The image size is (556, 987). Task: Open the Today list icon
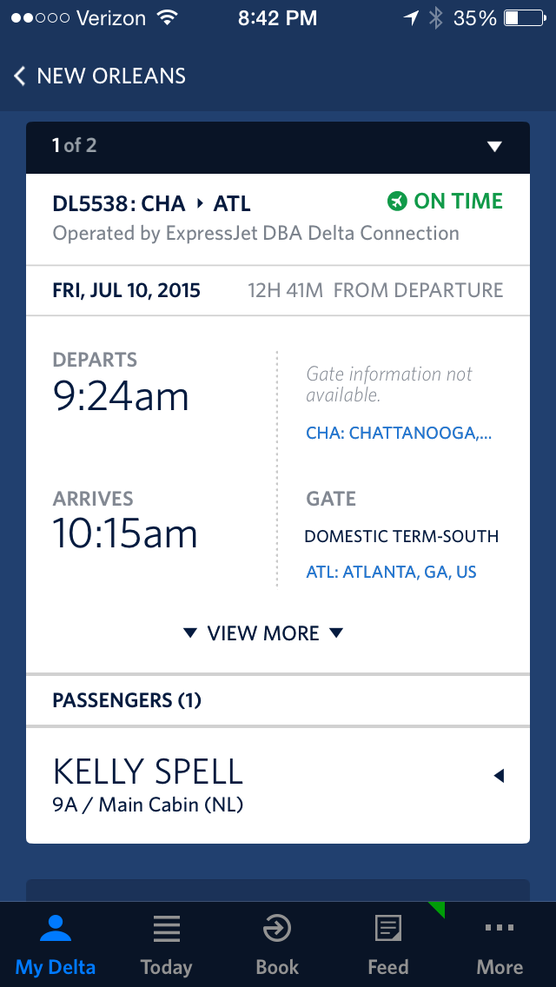click(x=166, y=930)
